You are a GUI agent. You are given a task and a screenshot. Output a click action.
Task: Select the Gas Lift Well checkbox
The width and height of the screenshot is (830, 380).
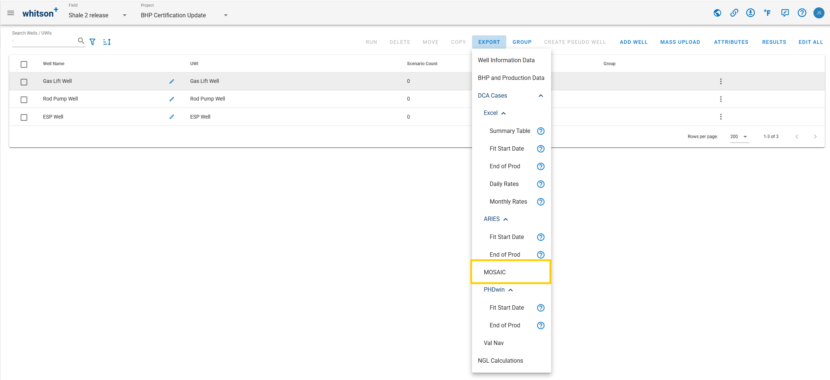pyautogui.click(x=24, y=82)
